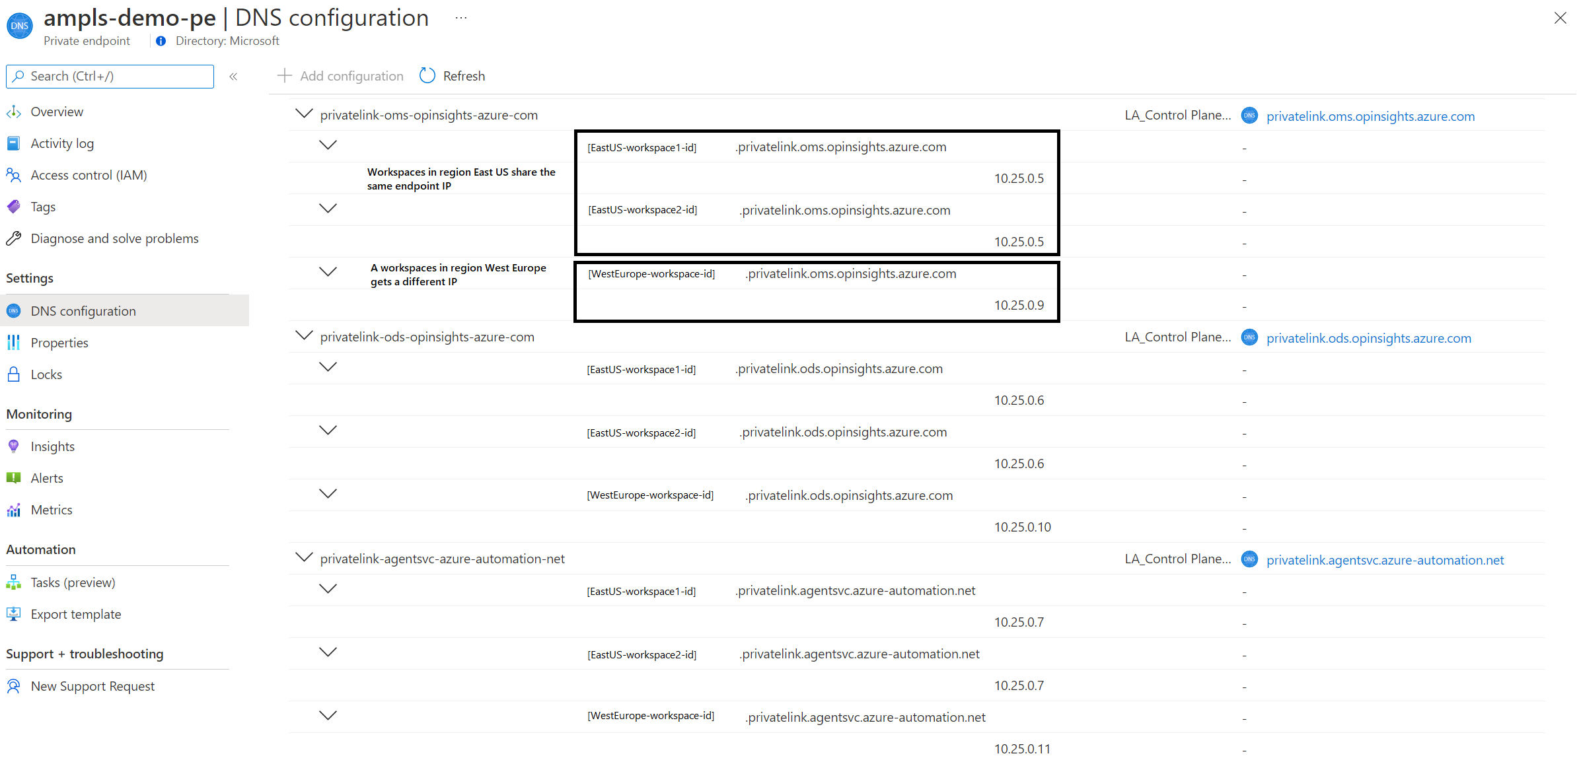Collapse privatelink-ods-opinsights-azure-com group

coord(303,335)
